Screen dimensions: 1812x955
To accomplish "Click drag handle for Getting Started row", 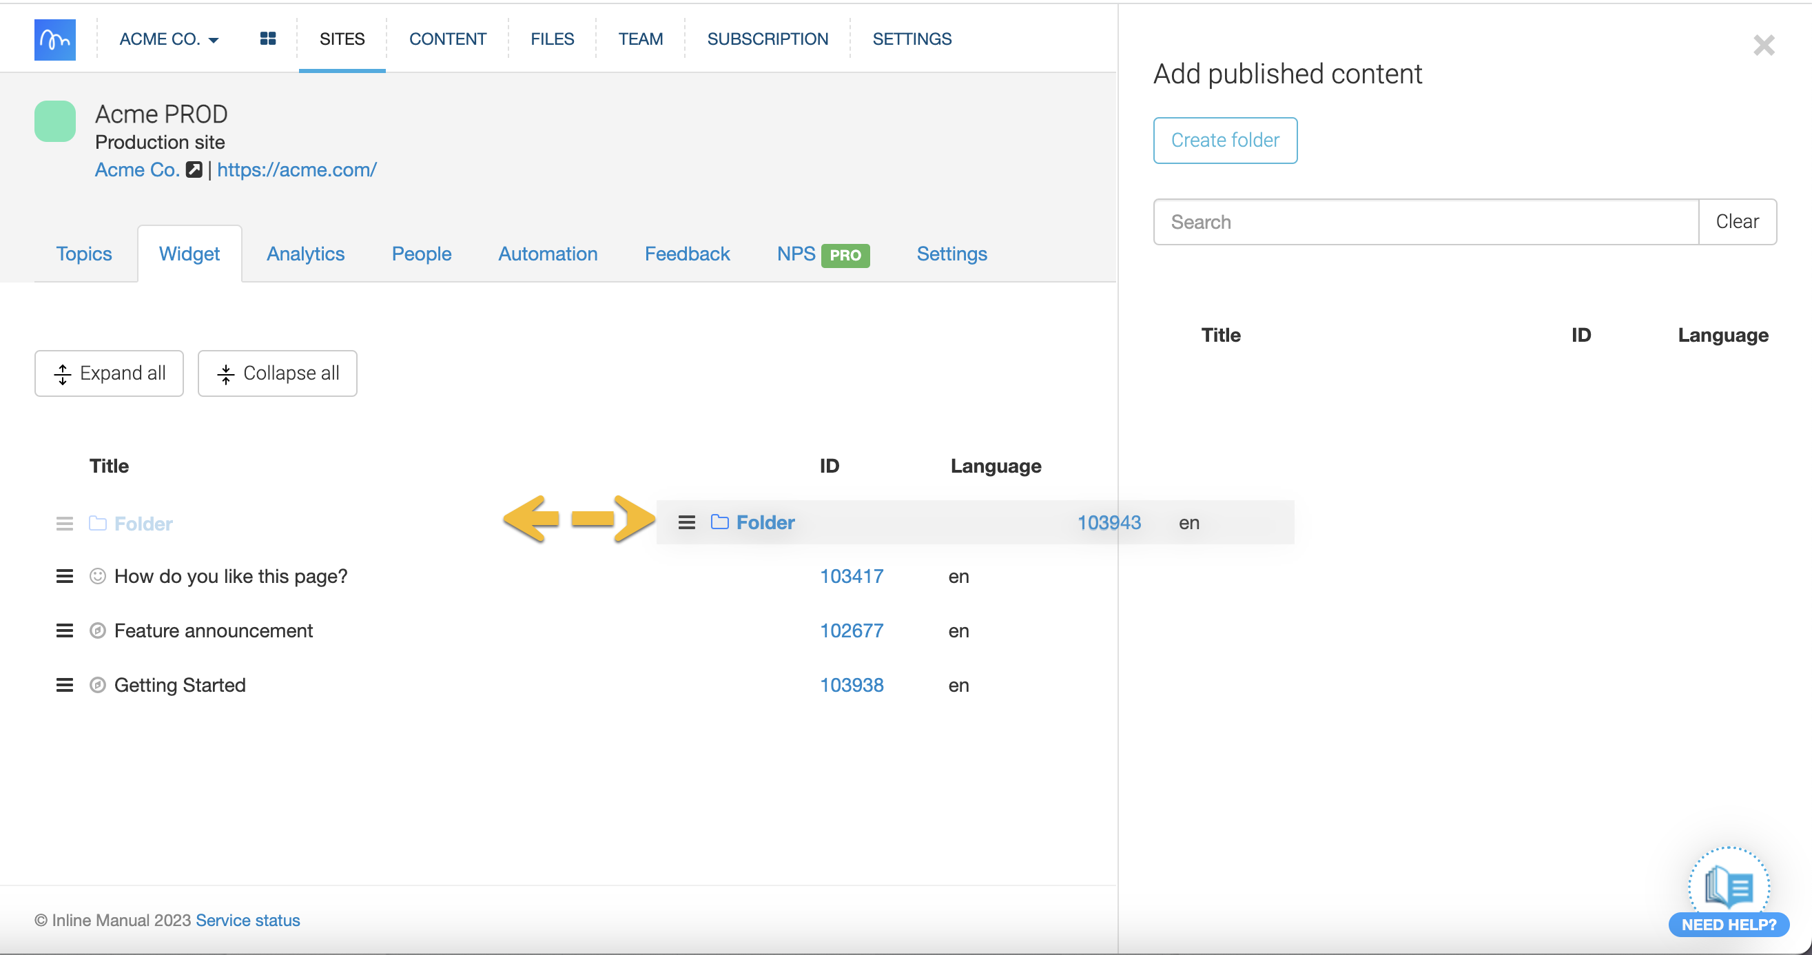I will pyautogui.click(x=65, y=685).
